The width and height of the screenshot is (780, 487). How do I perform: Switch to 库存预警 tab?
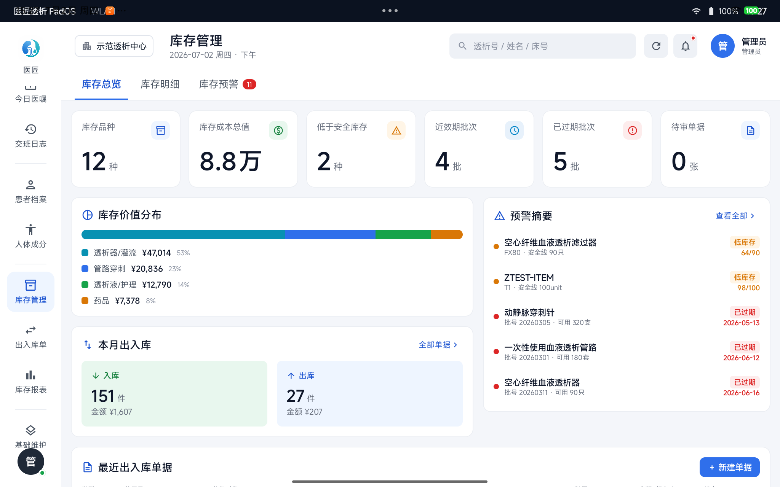click(x=227, y=84)
